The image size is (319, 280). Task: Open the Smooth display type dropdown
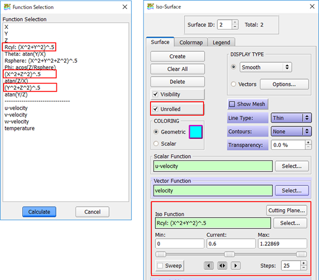265,67
